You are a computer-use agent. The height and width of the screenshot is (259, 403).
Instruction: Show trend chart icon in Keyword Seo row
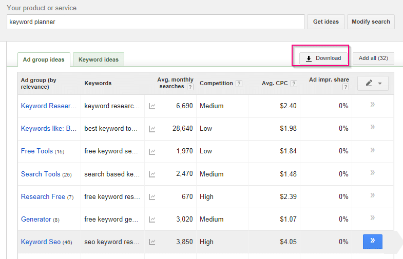[152, 242]
